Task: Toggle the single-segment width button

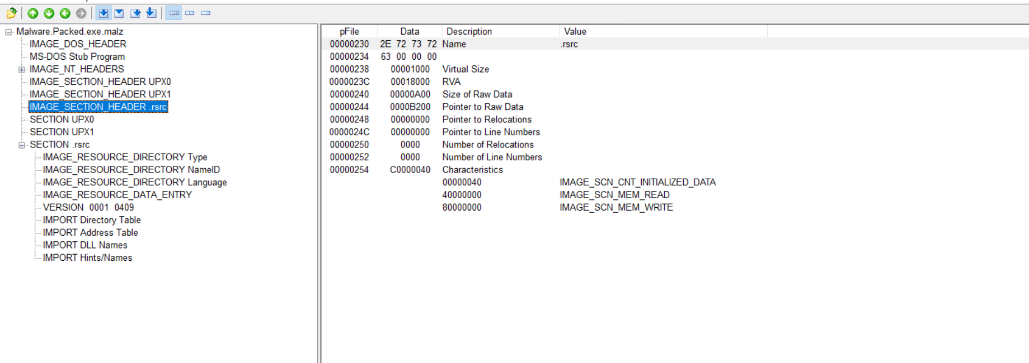Action: tap(206, 13)
